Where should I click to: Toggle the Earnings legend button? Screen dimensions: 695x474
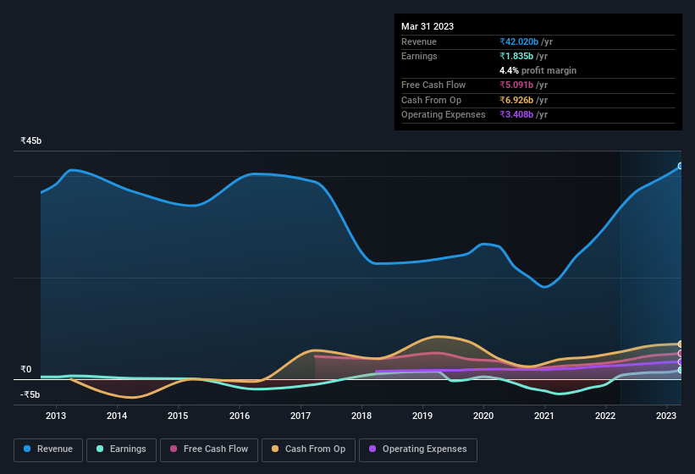[x=121, y=449]
